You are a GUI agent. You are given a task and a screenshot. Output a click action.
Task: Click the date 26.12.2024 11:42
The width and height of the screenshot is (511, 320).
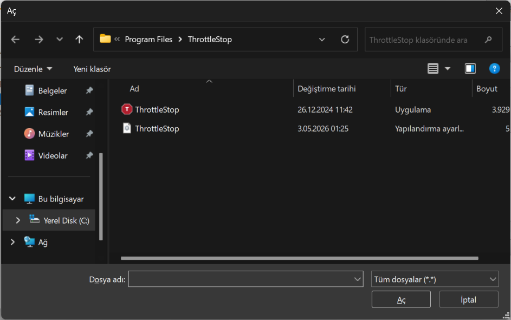tap(325, 110)
